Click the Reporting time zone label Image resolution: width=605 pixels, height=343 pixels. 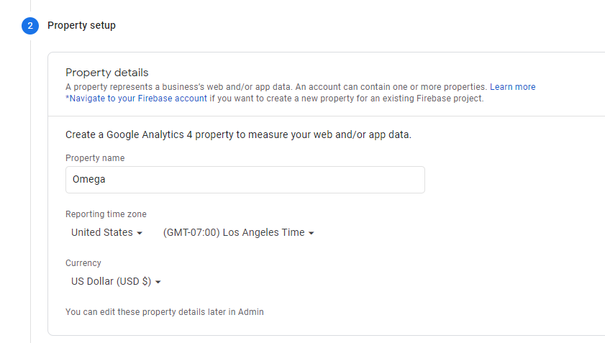coord(106,214)
